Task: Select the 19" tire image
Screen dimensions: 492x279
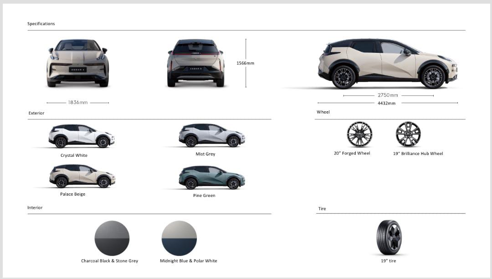Action: tap(389, 237)
